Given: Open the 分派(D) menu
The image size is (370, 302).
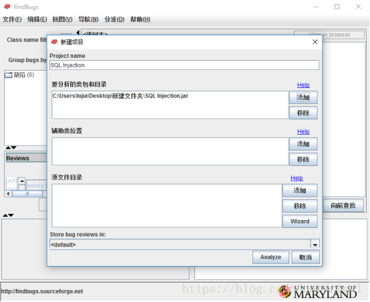Looking at the screenshot, I should coord(114,19).
